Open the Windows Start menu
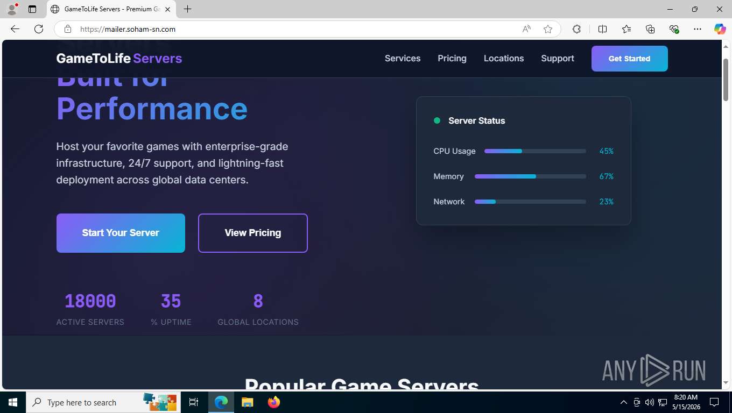732x413 pixels. point(13,402)
